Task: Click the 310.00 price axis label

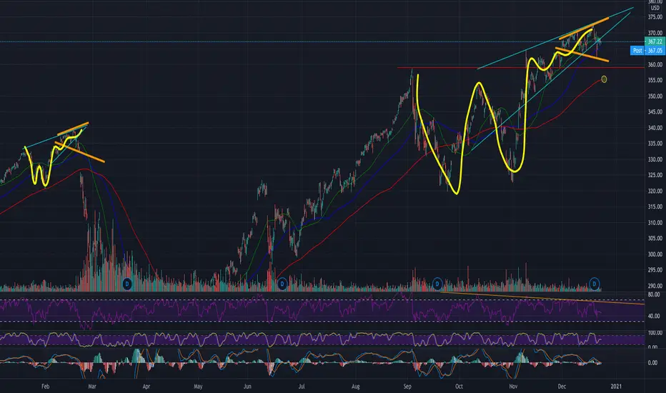Action: coord(655,223)
